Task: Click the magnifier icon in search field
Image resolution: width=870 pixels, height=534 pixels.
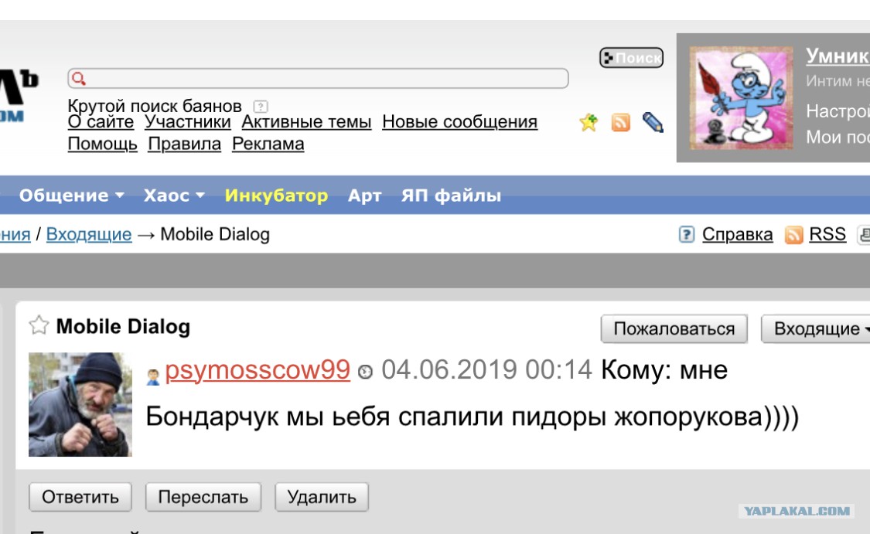Action: [79, 78]
